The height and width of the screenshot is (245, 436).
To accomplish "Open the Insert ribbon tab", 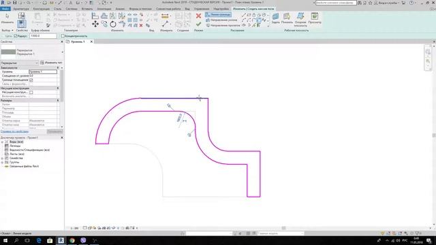I will point(87,9).
